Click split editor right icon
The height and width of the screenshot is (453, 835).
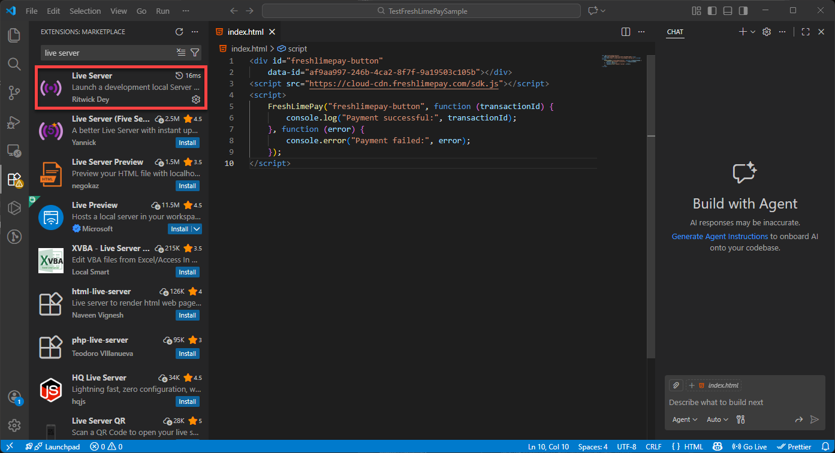[626, 32]
